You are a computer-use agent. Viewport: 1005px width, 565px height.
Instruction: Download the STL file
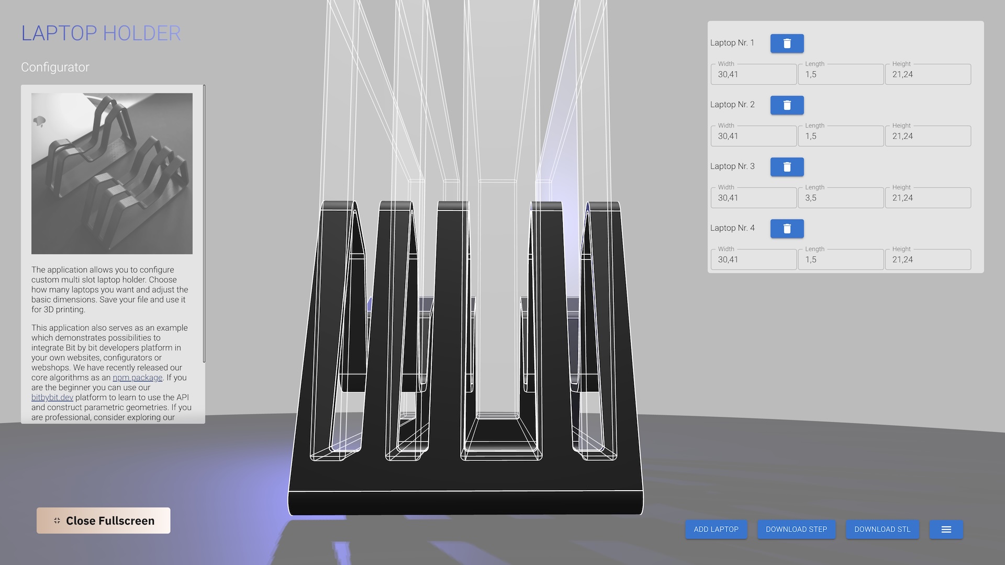(882, 529)
